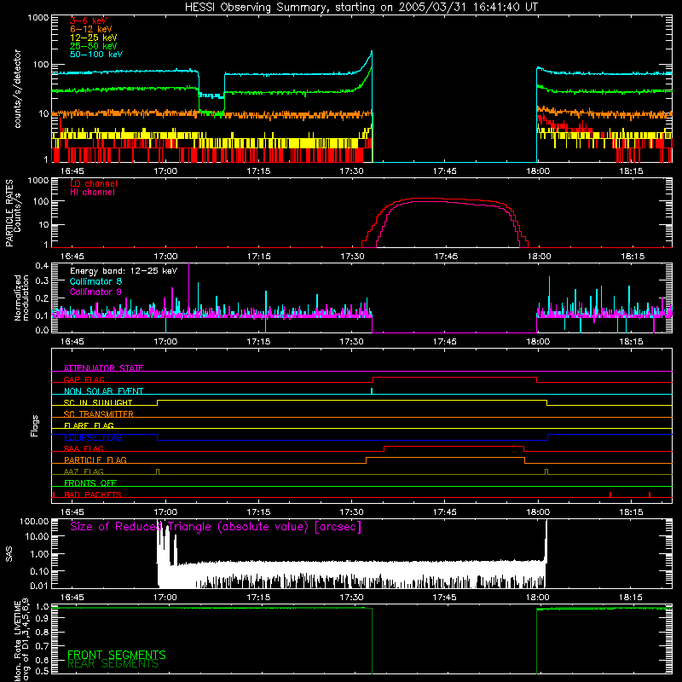This screenshot has height=682, width=682.
Task: Select the REAR SEGMENTS legend label
Action: 113,664
